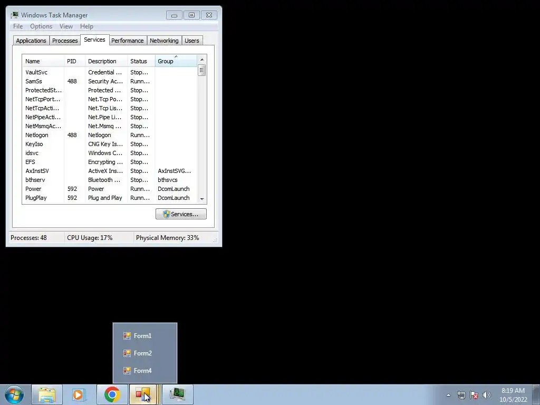
Task: Click the Form4 icon in the window list
Action: tap(127, 371)
